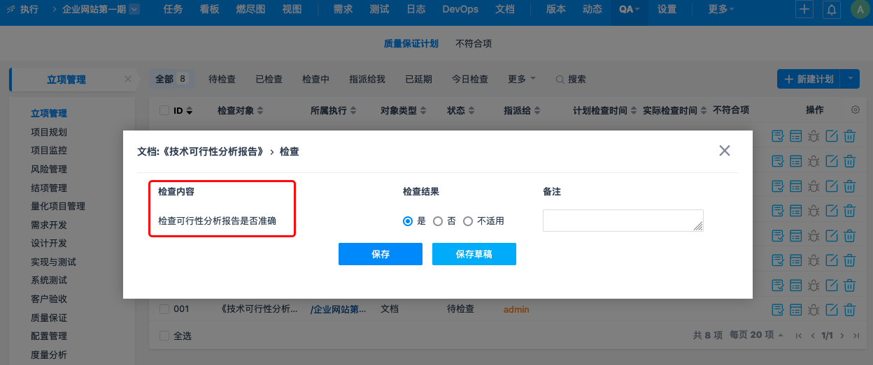Screen dimensions: 873x365
Task: Click the search magnifier icon
Action: click(x=560, y=80)
